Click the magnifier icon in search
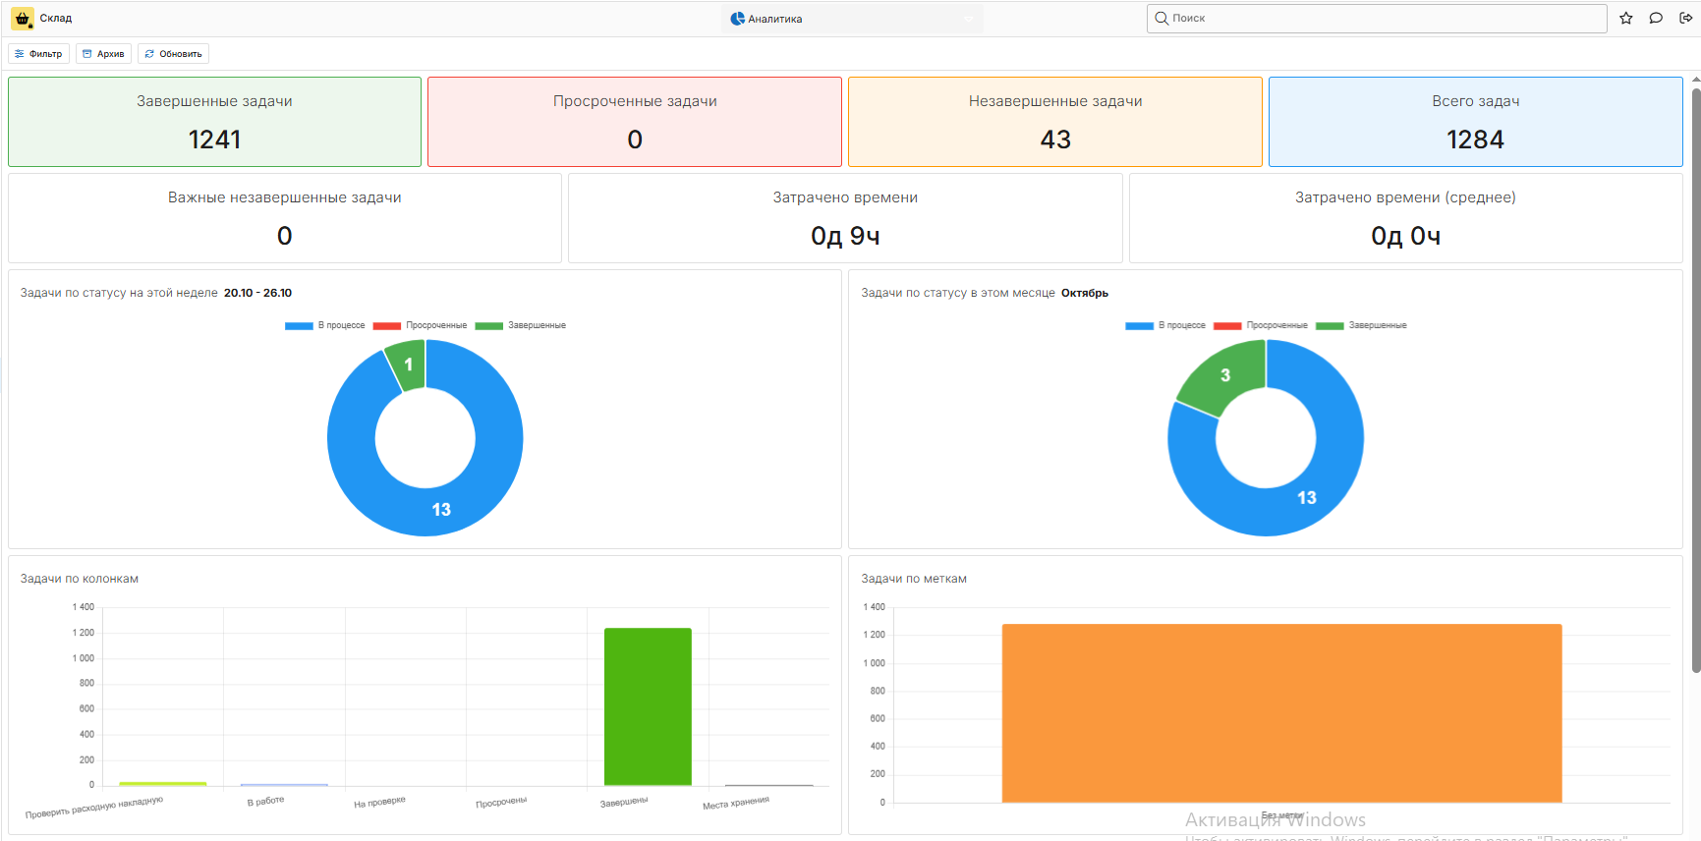The image size is (1701, 841). (x=1162, y=19)
